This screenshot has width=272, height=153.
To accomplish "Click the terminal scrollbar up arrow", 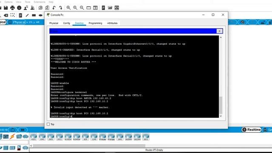I will (x=221, y=37).
